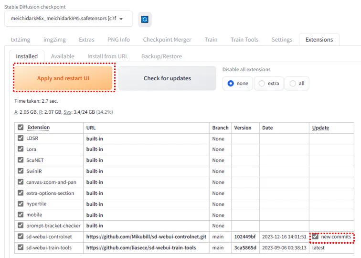This screenshot has height=258, width=361.
Task: Toggle the sd-webui-train-tools extension checkbox
Action: tap(21, 247)
